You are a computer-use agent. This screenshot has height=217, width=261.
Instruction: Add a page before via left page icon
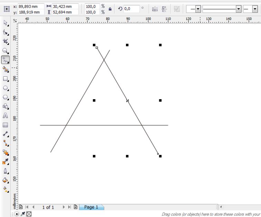pyautogui.click(x=21, y=207)
